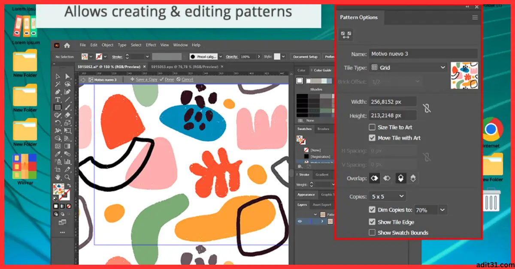515x269 pixels.
Task: Click Color Guide base color swatch
Action: (300, 81)
